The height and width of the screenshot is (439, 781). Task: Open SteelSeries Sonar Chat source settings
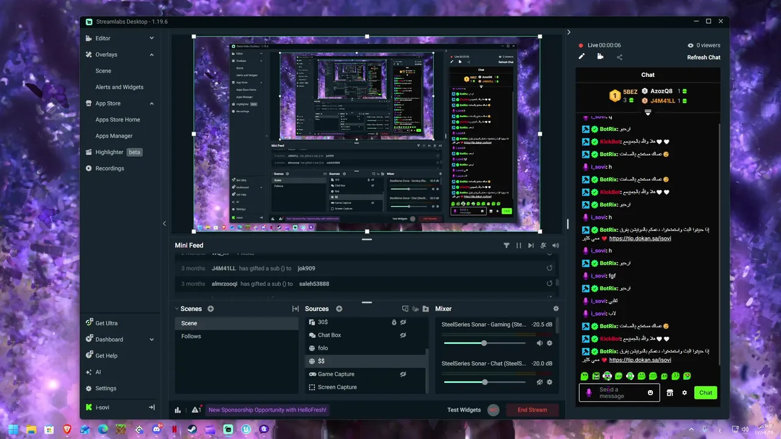pyautogui.click(x=549, y=382)
